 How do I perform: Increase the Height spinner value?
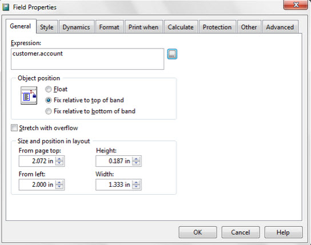[x=136, y=159]
